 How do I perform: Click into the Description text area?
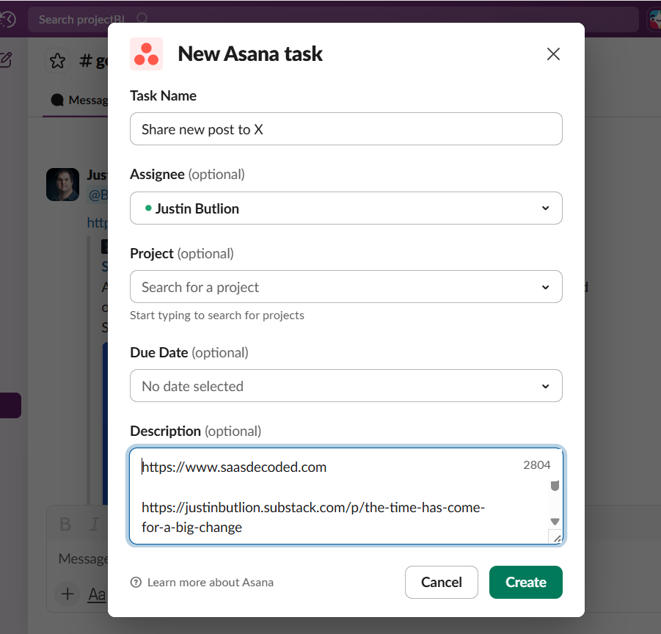[x=346, y=496]
